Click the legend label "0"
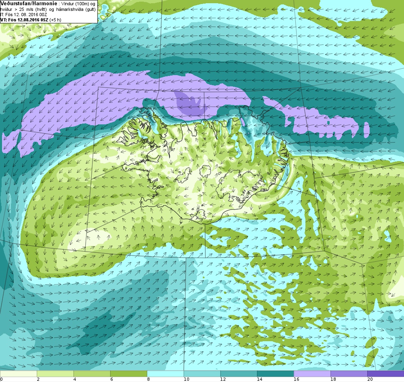The width and height of the screenshot is (404, 382). pos(2,379)
